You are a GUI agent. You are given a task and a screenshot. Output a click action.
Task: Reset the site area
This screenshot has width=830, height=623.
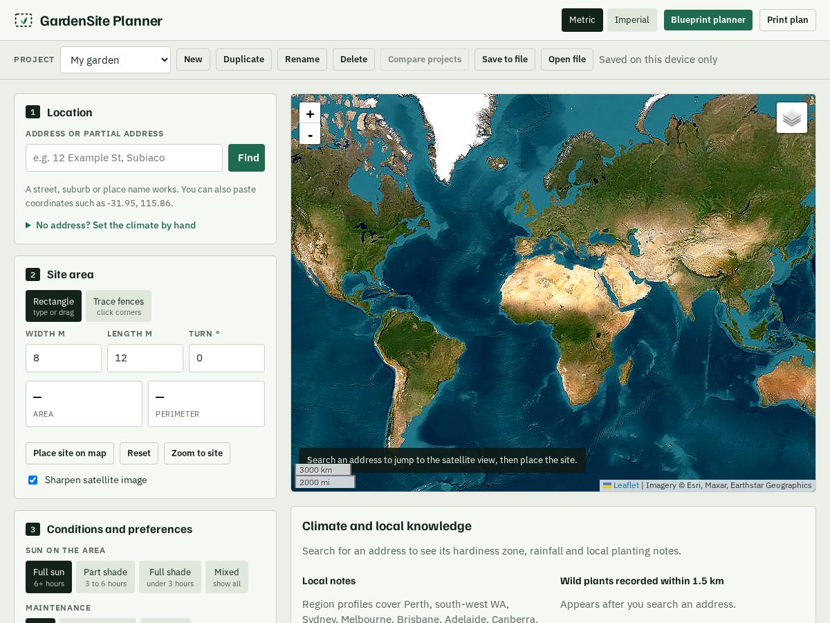139,453
